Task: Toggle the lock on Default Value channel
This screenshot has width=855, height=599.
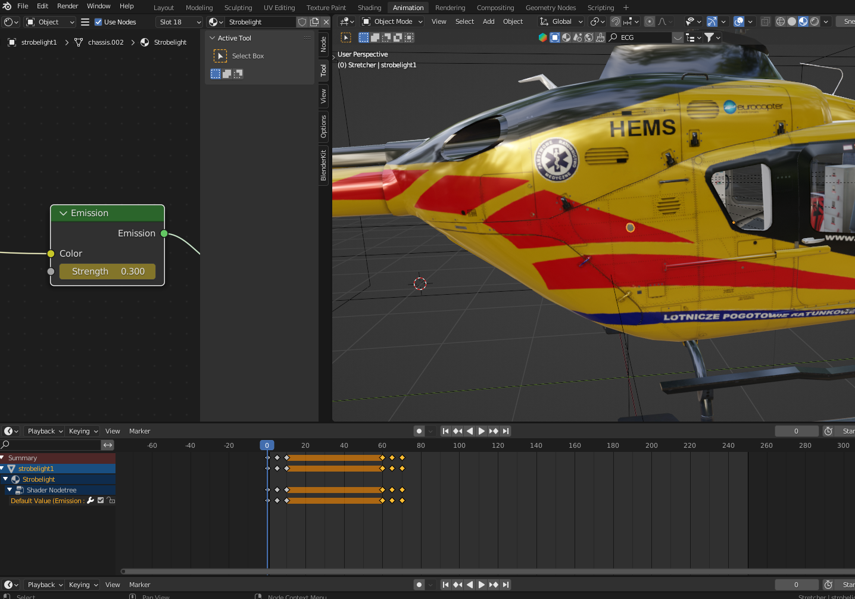Action: click(x=111, y=501)
